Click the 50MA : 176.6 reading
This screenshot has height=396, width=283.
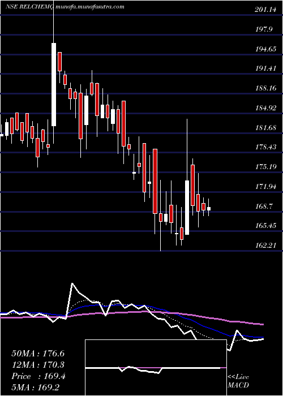point(38,354)
